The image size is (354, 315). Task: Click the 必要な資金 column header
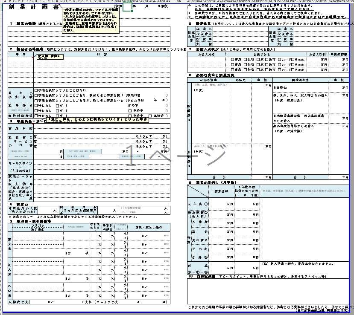209,80
